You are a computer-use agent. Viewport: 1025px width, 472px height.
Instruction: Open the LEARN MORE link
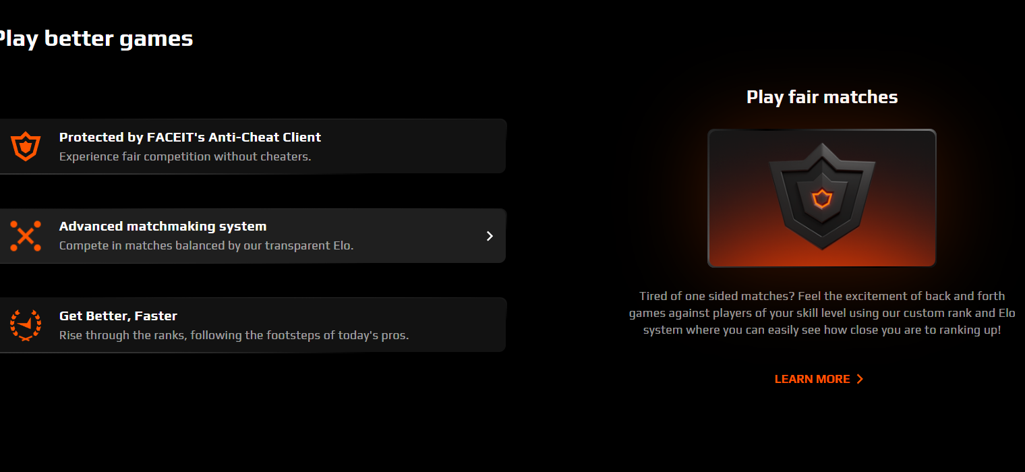(819, 379)
